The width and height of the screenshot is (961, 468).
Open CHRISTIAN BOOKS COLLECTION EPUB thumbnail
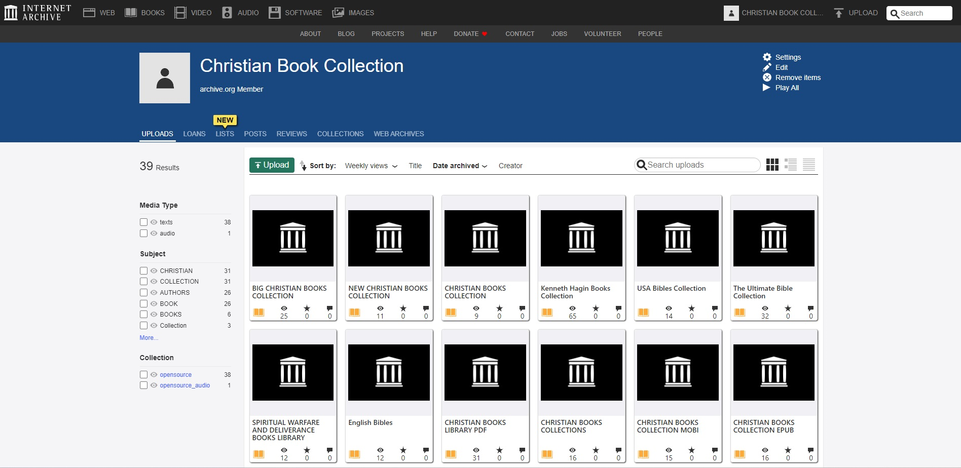click(774, 372)
